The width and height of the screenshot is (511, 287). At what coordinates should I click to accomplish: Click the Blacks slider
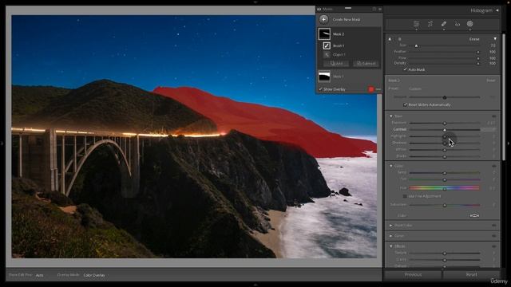[445, 156]
